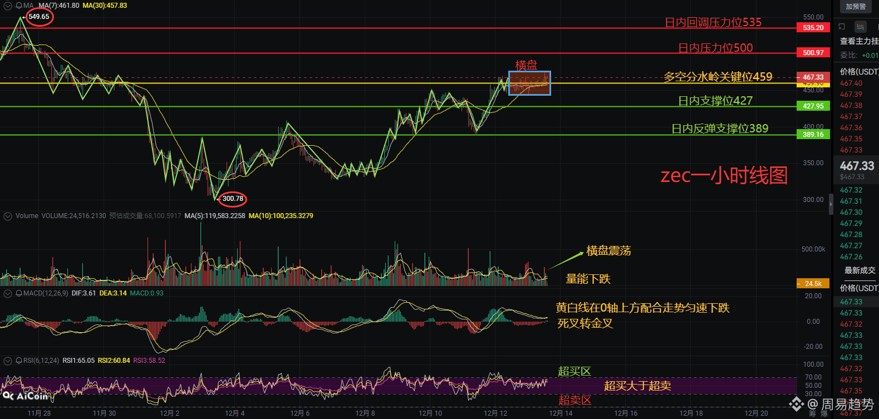Click the MA(30):457.83 indicator value
The height and width of the screenshot is (419, 879).
(x=105, y=6)
